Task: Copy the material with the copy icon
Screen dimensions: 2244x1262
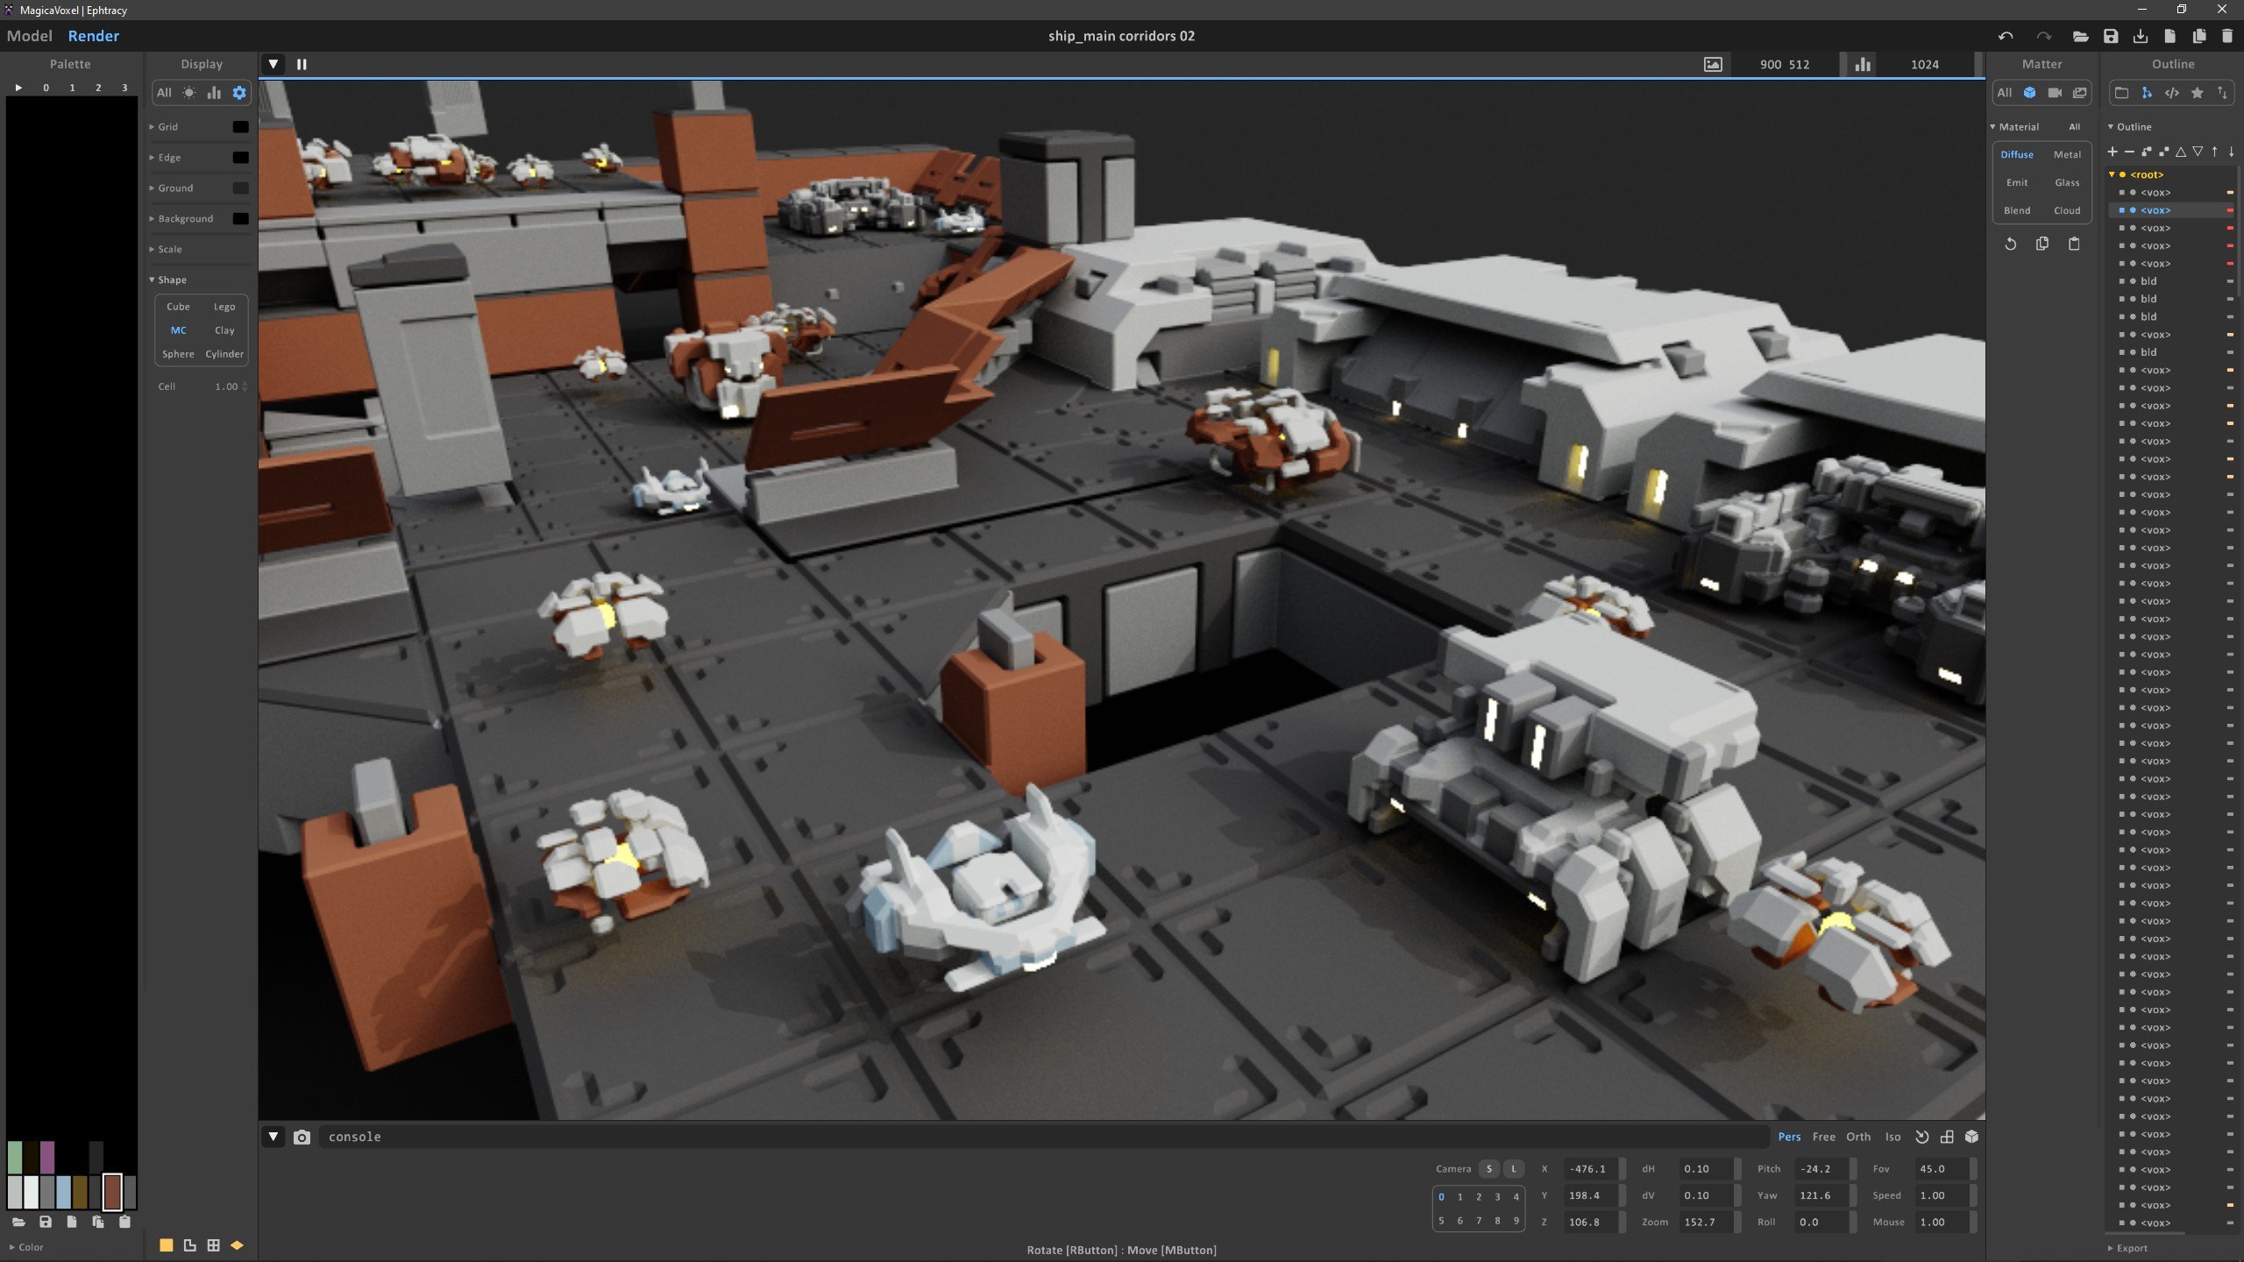Action: (x=2042, y=244)
